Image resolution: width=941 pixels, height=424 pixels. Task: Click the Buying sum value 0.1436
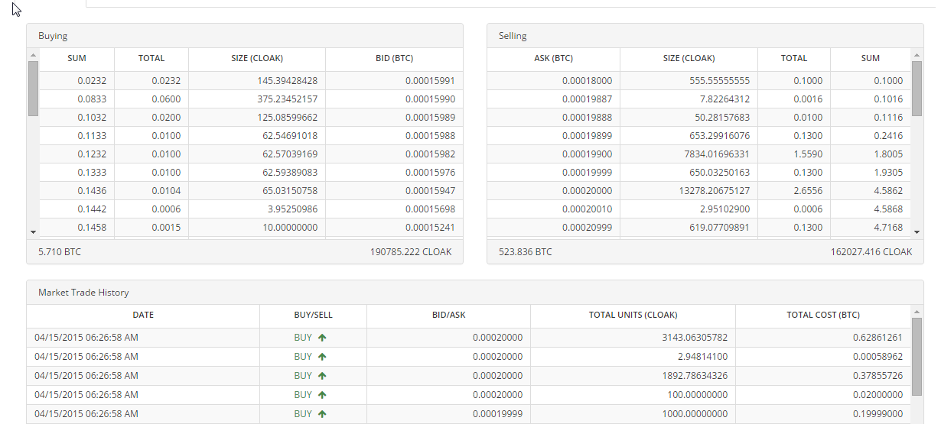tap(92, 190)
